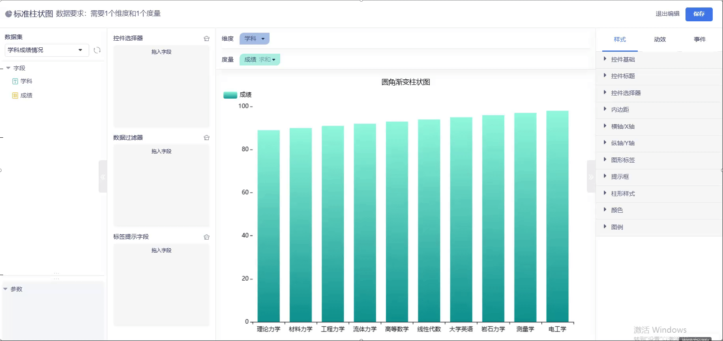Click the 线性代数 bar in the chart
The height and width of the screenshot is (341, 723).
click(429, 221)
